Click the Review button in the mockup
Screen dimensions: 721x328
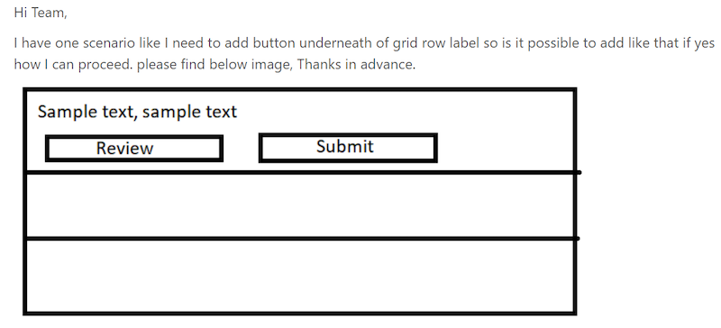click(x=134, y=148)
